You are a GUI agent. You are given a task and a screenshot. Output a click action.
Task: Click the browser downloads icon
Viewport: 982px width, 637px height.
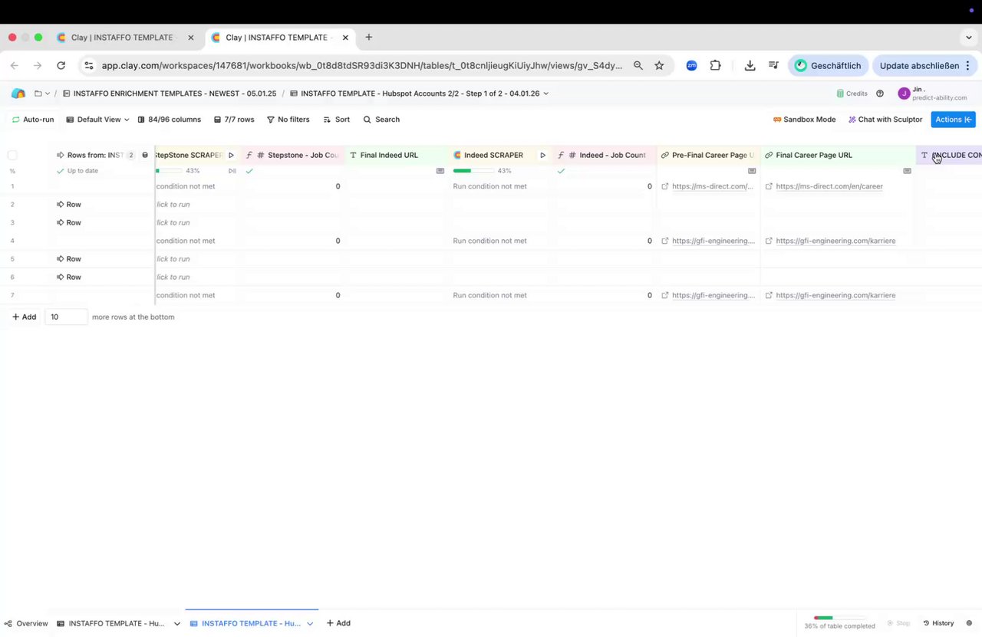pyautogui.click(x=750, y=66)
